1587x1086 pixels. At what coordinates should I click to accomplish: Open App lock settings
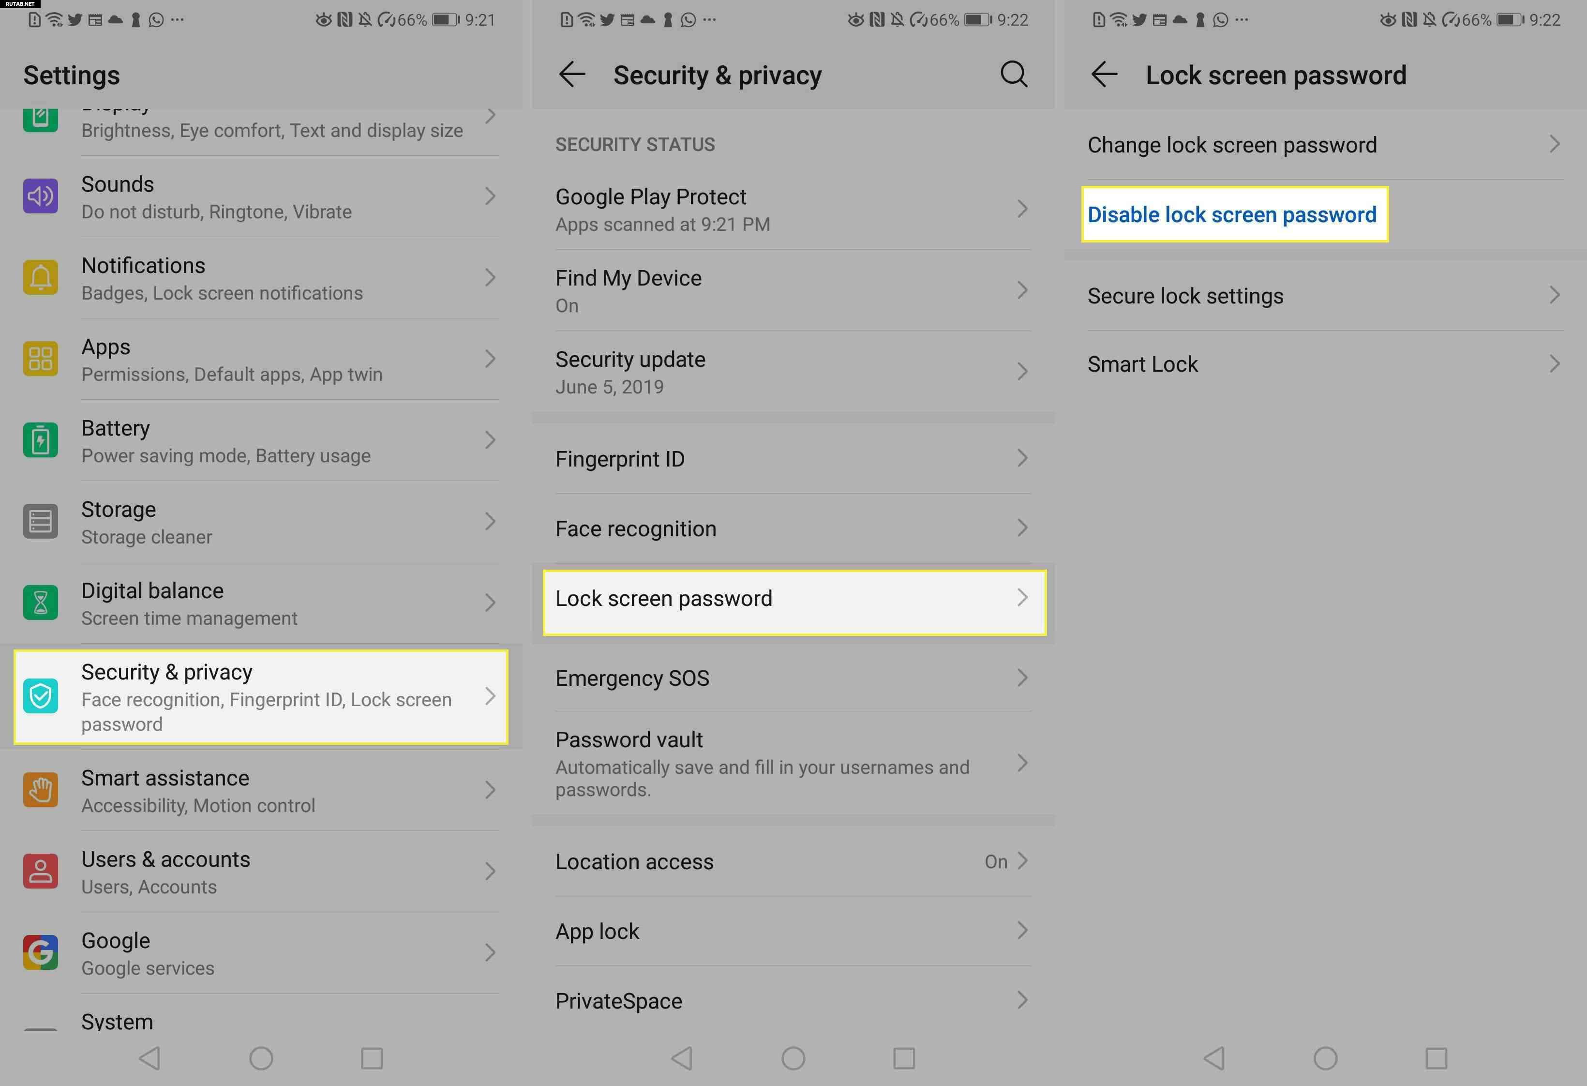(793, 930)
